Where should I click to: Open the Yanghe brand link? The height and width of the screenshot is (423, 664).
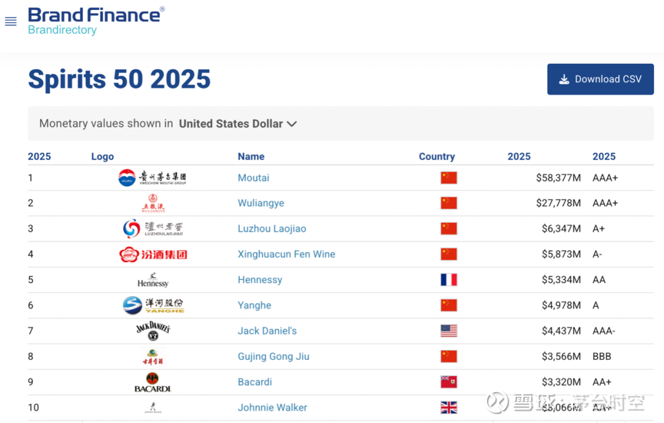click(255, 305)
